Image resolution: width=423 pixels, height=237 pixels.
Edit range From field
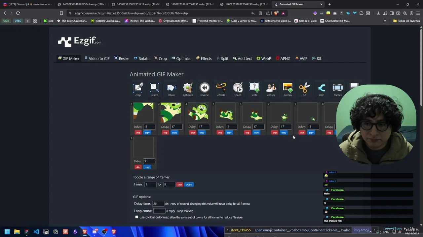click(x=150, y=184)
